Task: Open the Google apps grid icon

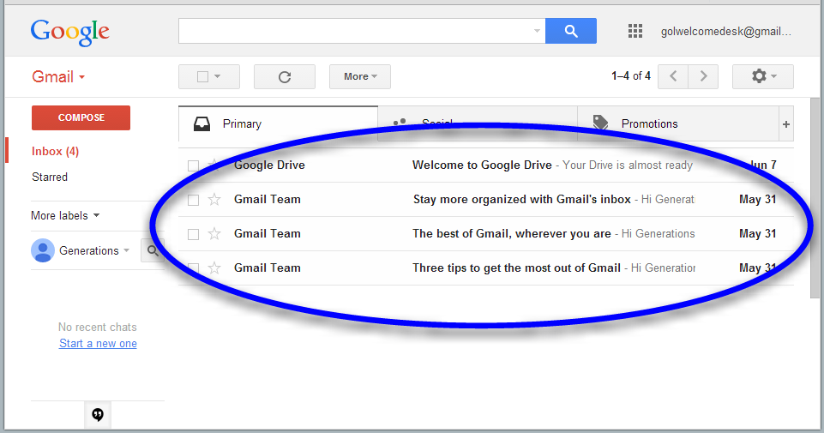Action: (635, 31)
